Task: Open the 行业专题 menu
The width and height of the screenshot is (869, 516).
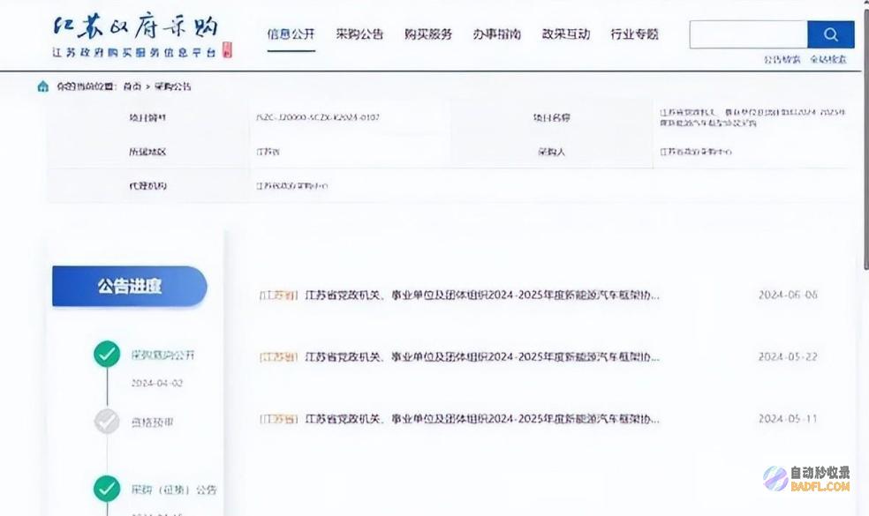Action: coord(635,34)
